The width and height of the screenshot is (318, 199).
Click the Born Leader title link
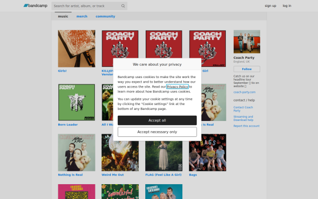[68, 125]
